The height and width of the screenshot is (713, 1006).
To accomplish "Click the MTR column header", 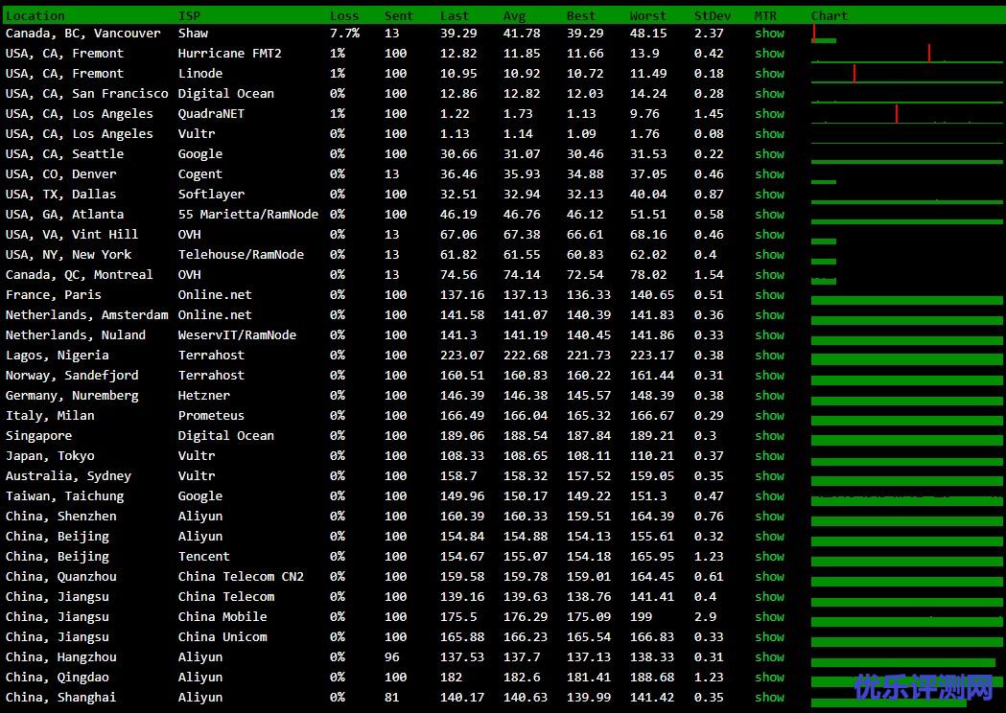I will [x=765, y=16].
